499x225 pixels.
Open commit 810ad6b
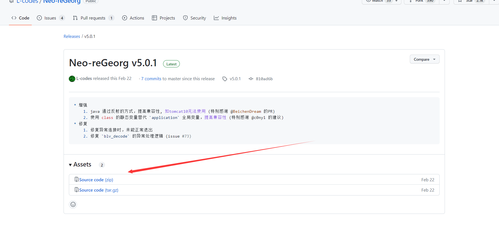pos(264,79)
